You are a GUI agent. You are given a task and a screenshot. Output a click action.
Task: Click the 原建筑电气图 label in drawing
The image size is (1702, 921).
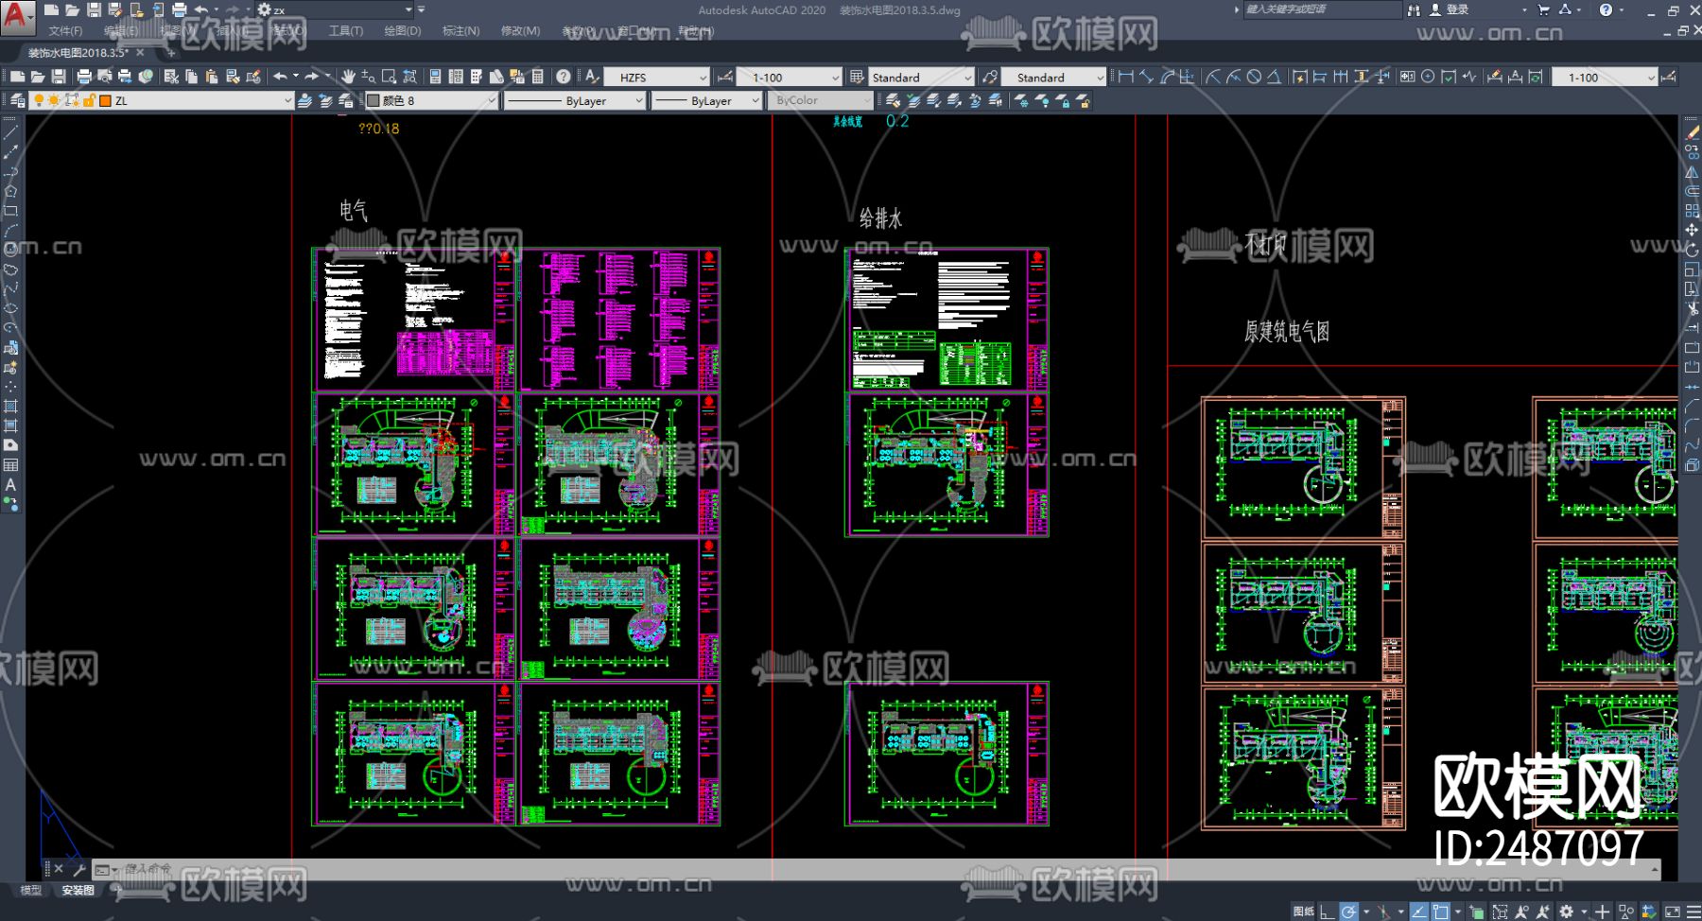(x=1287, y=332)
